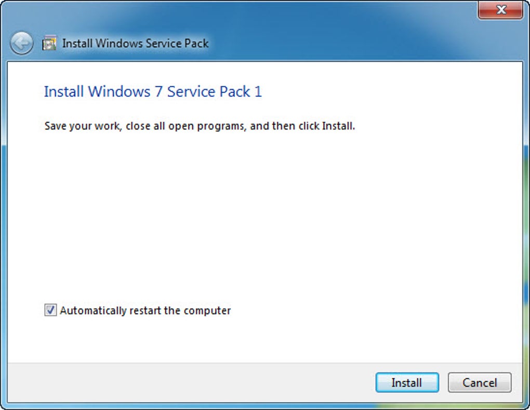The width and height of the screenshot is (530, 410).
Task: Click the word "Install" ending the instruction sentence
Action: (x=338, y=126)
